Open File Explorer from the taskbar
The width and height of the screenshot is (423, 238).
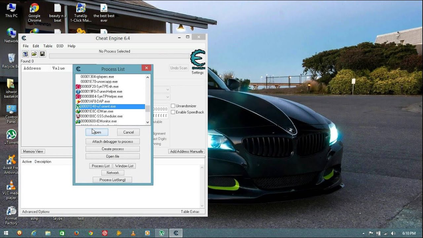48,233
